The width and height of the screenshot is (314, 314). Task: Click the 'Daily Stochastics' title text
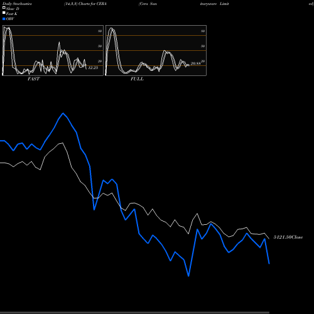pyautogui.click(x=17, y=4)
